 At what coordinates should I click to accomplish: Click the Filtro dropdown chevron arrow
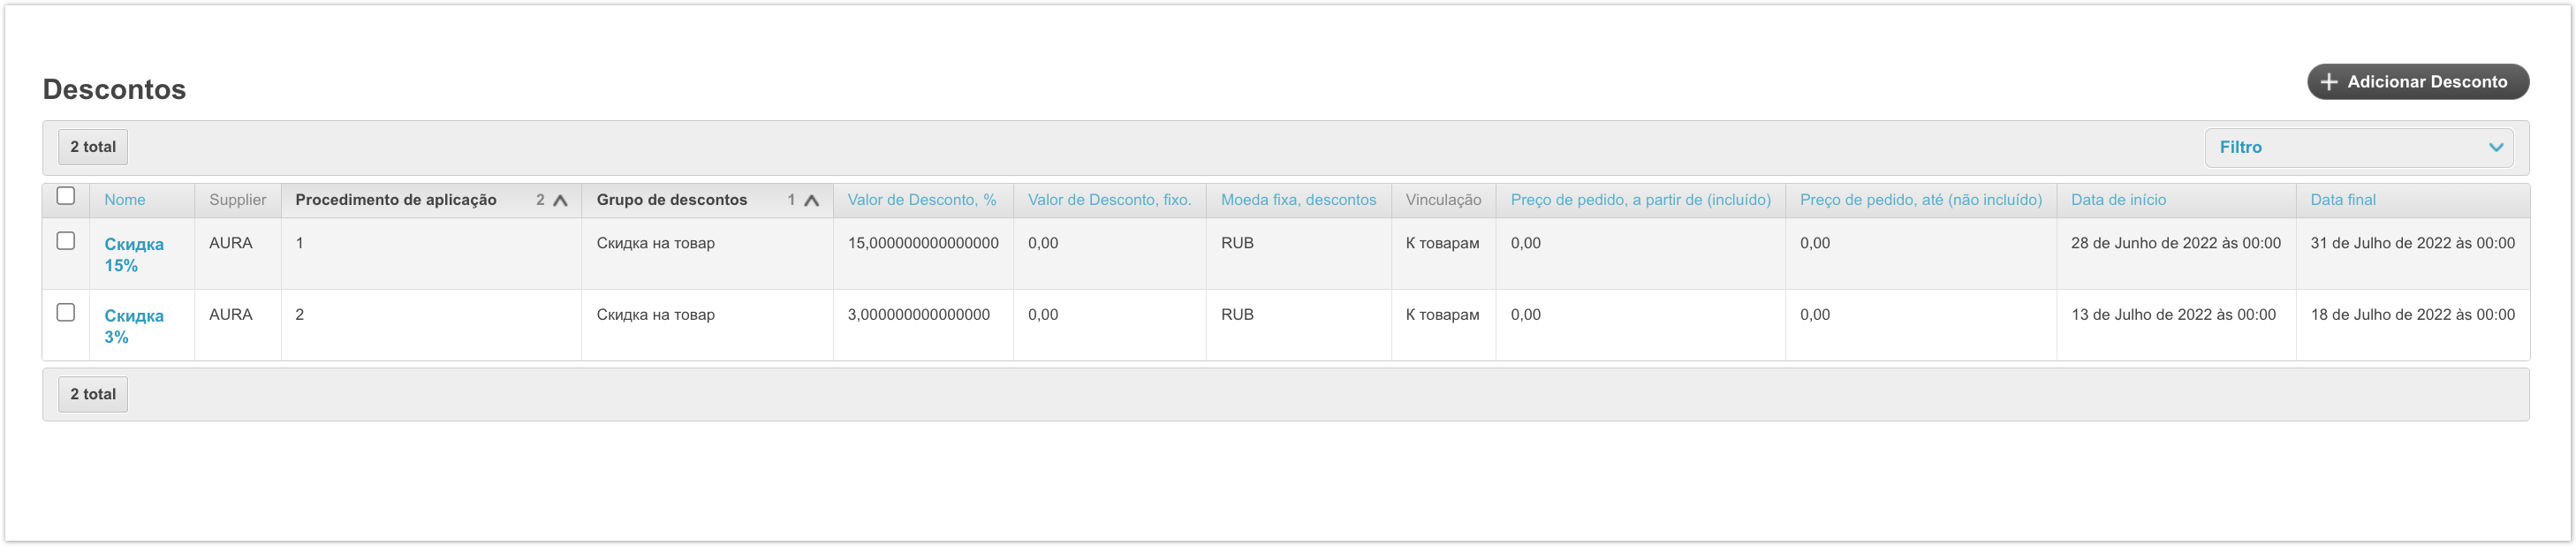(x=2495, y=147)
